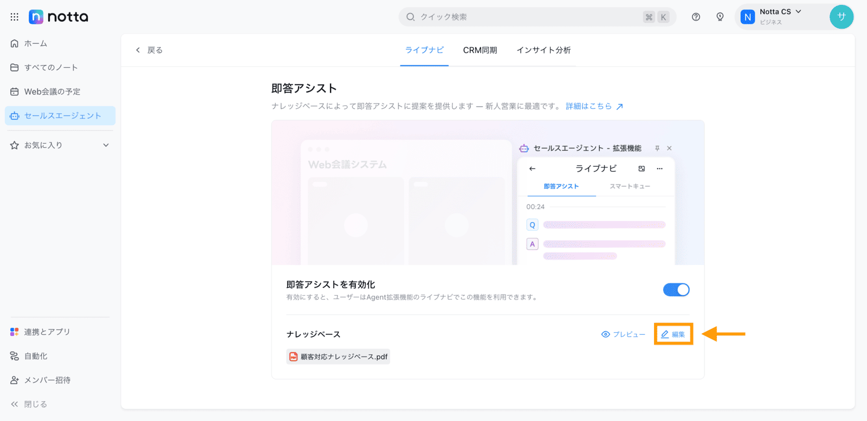Click 編集 to edit the knowledge base

point(673,334)
